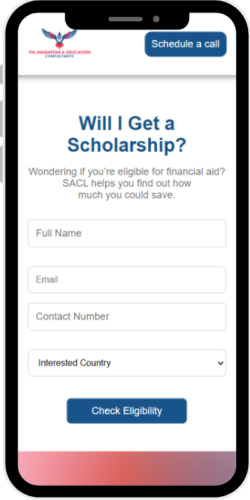250x500 pixels.
Task: Click the phone's front camera dot
Action: point(156,19)
